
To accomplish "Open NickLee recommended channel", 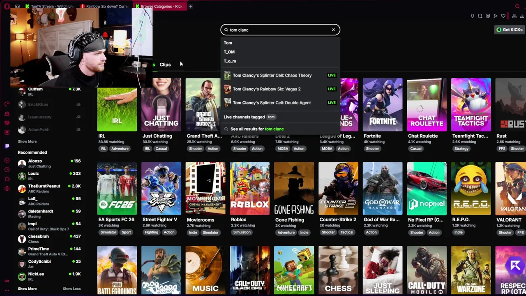I will pos(49,276).
